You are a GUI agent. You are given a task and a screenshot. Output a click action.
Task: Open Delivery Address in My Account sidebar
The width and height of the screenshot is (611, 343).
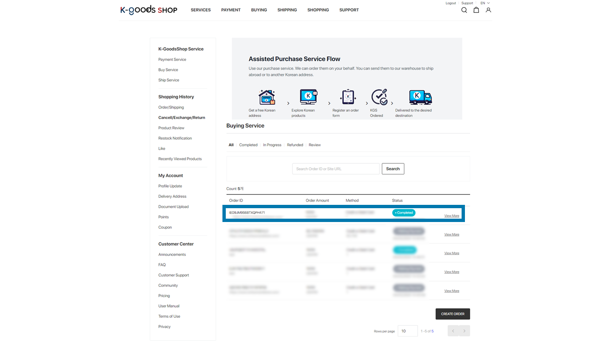(x=172, y=196)
